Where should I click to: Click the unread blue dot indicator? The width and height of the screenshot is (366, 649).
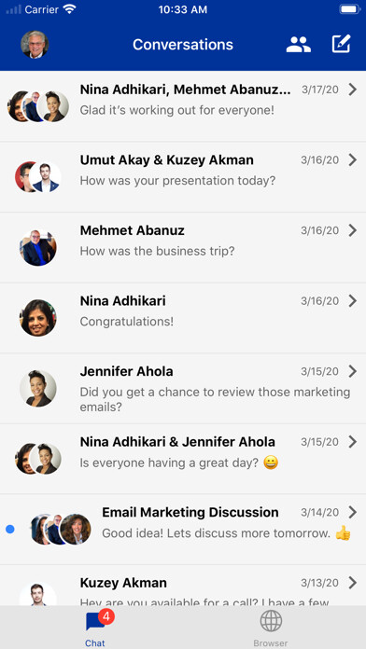tap(10, 529)
